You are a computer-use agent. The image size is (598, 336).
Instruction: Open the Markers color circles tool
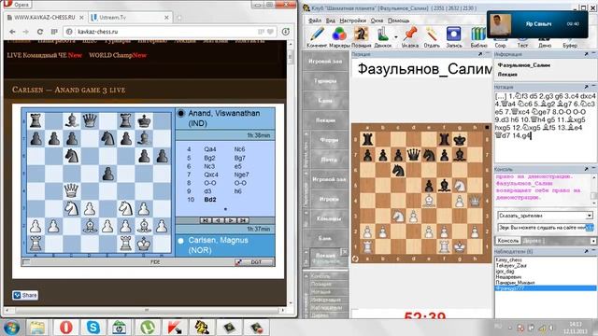[x=339, y=37]
